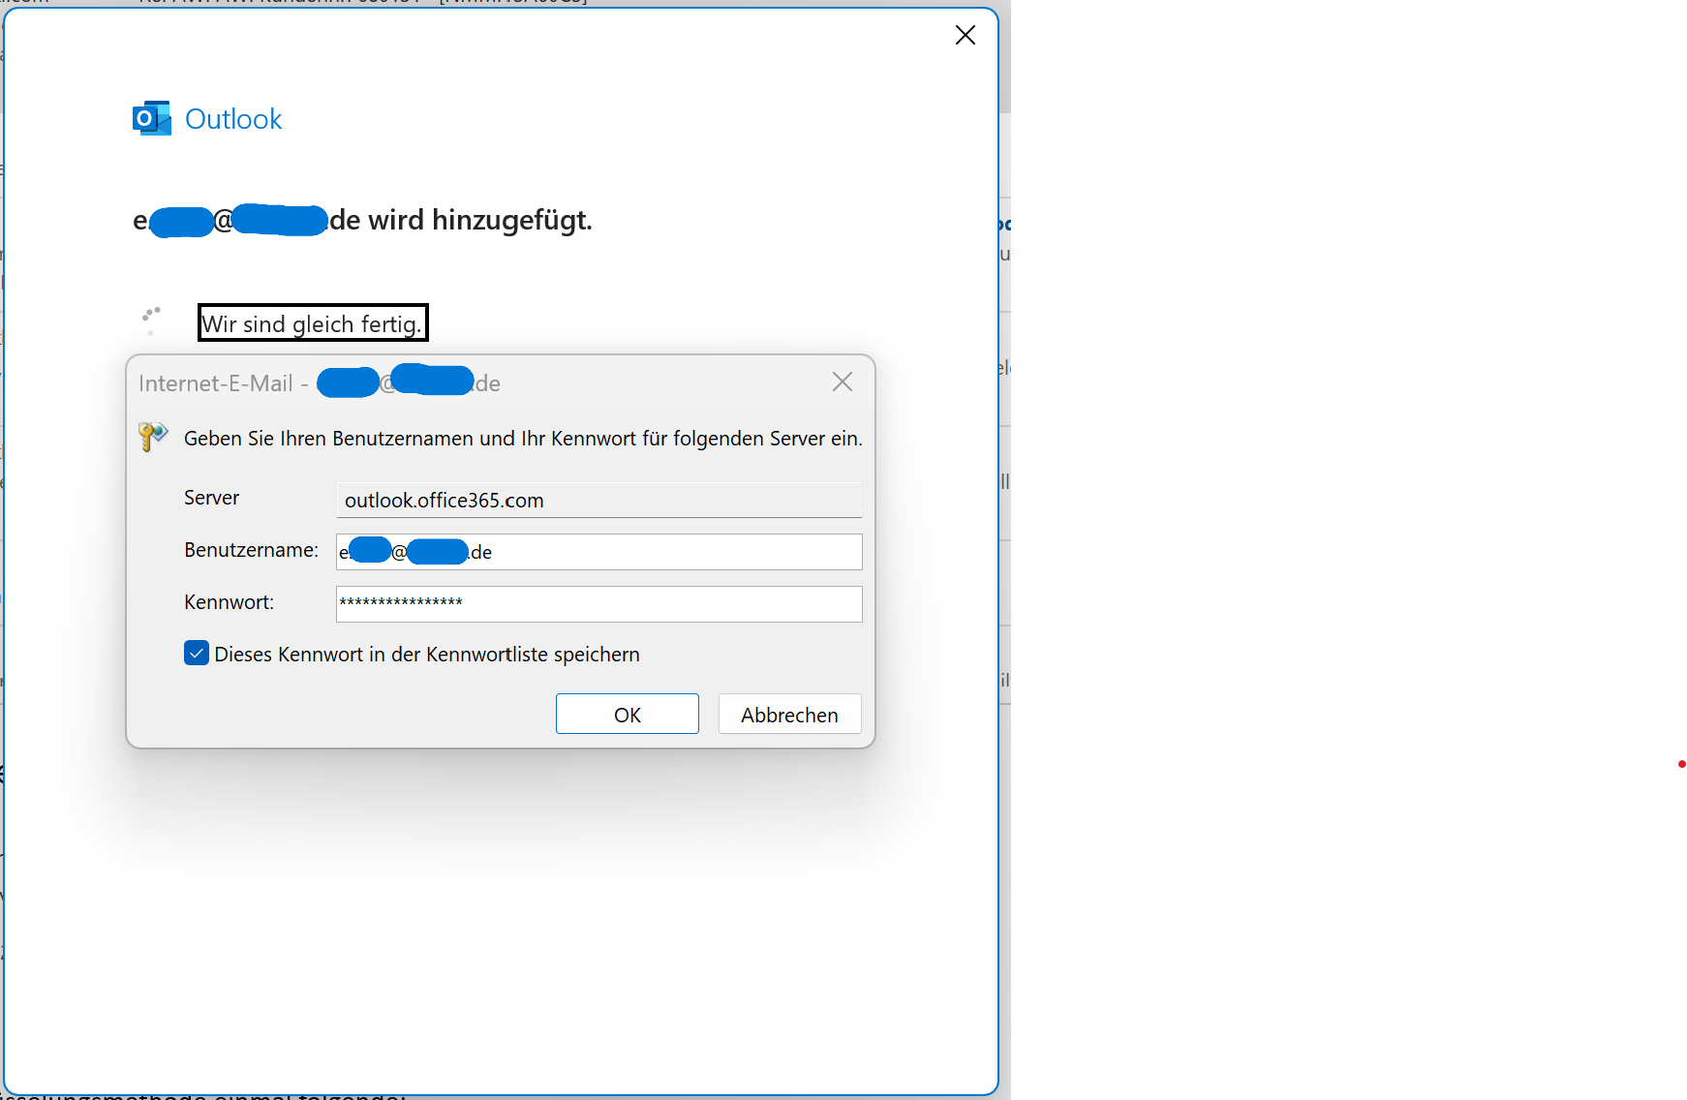Click the Abbrechen button

[x=789, y=714]
